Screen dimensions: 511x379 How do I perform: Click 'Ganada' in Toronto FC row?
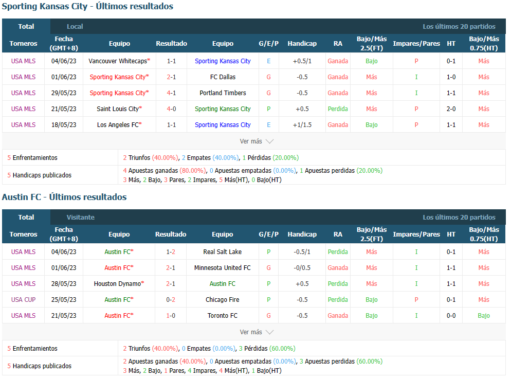[338, 315]
